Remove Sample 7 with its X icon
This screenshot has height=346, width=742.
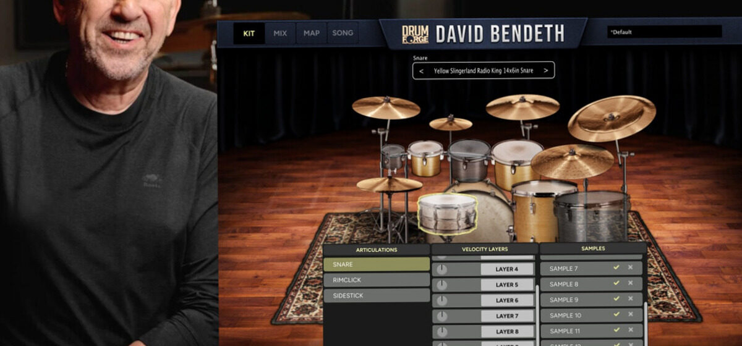coord(630,268)
